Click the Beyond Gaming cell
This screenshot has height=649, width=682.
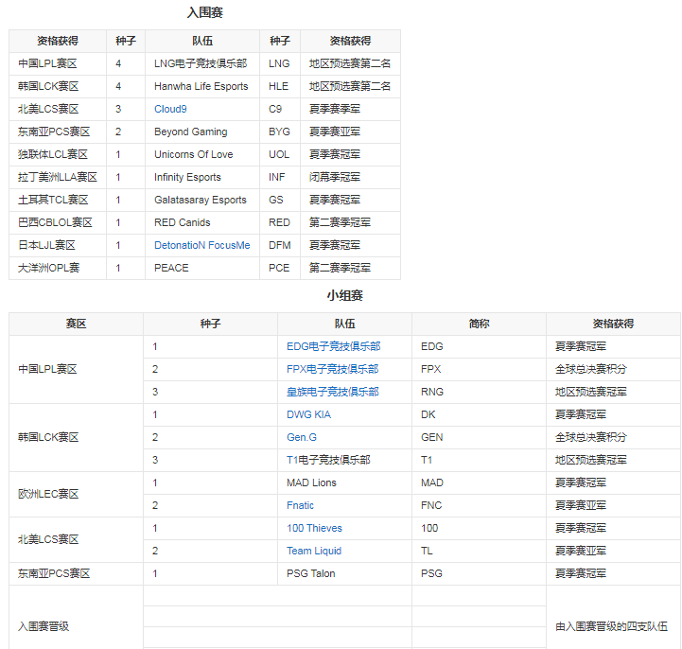[x=202, y=132]
